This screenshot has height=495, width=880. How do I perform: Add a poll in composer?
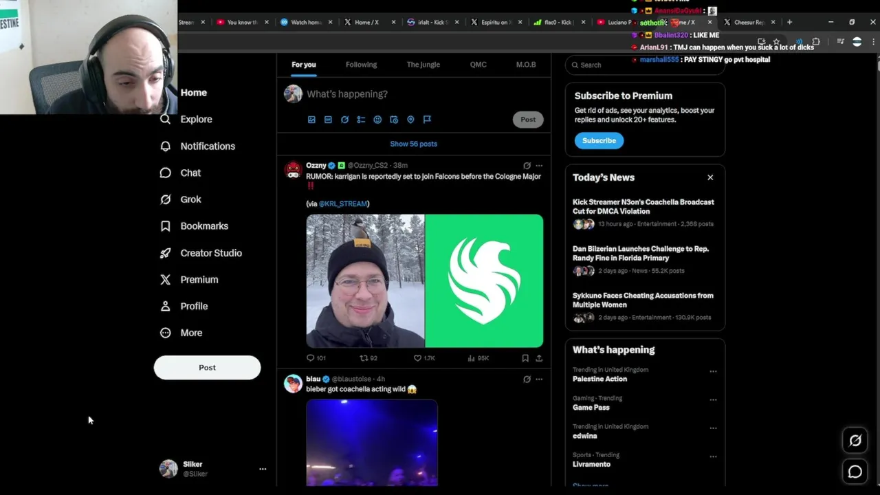[361, 120]
